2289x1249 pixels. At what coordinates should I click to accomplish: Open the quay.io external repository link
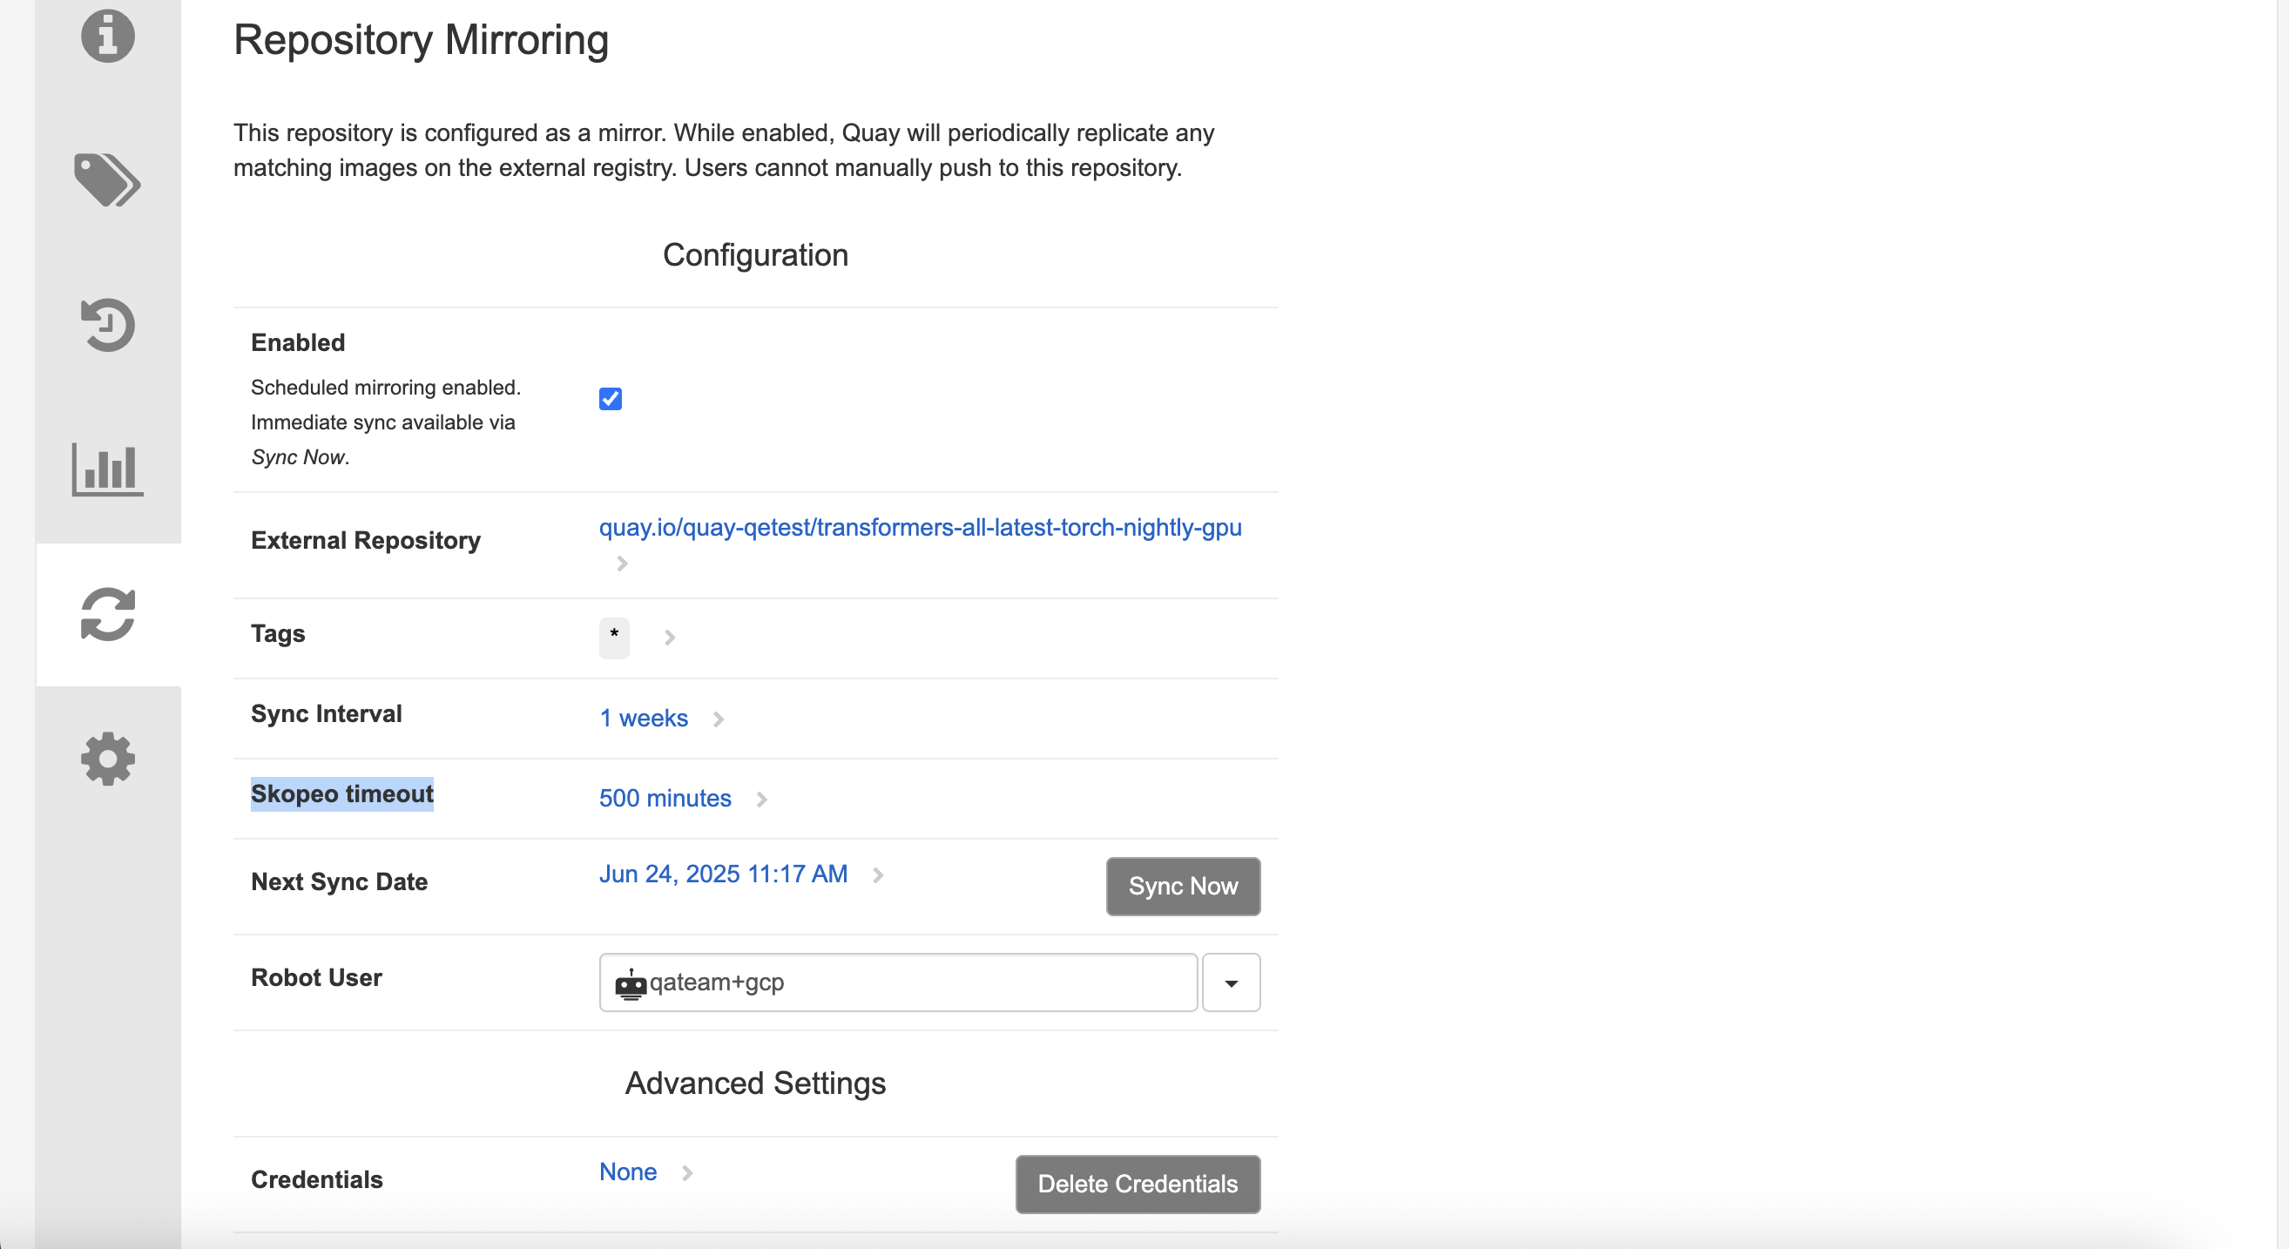click(x=920, y=528)
